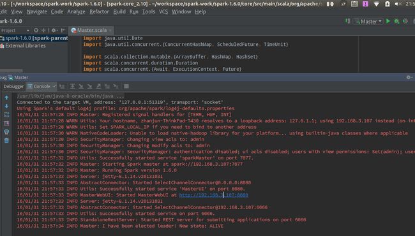Click Show Execution Point icon in debug toolbar
The width and height of the screenshot is (415, 236).
coord(62,86)
